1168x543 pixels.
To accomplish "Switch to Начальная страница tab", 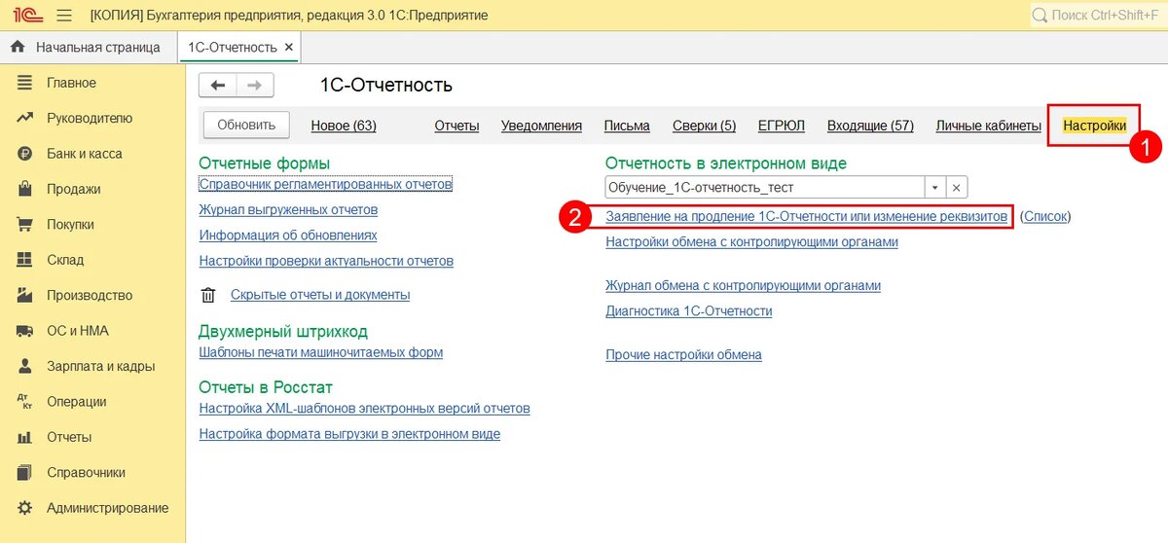I will coord(89,47).
